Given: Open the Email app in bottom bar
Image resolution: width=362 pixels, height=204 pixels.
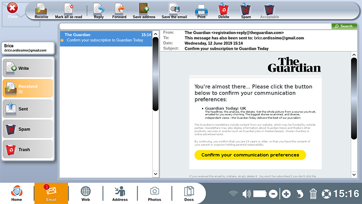Looking at the screenshot, I should (x=51, y=193).
